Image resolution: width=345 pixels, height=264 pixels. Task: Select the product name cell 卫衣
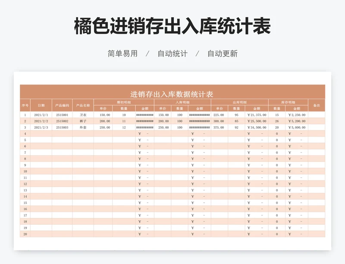point(83,115)
